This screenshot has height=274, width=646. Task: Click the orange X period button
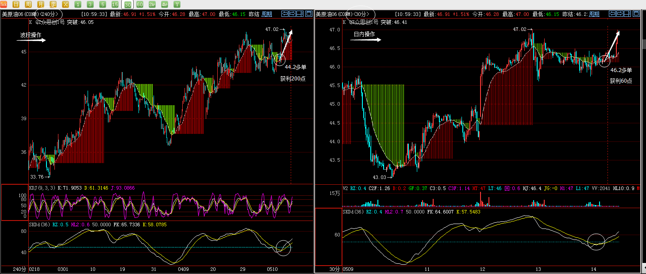pos(65,4)
